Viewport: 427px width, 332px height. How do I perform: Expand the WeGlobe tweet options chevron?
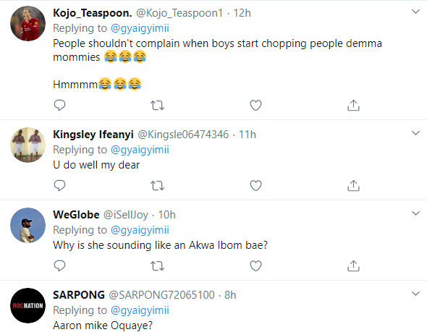(415, 213)
